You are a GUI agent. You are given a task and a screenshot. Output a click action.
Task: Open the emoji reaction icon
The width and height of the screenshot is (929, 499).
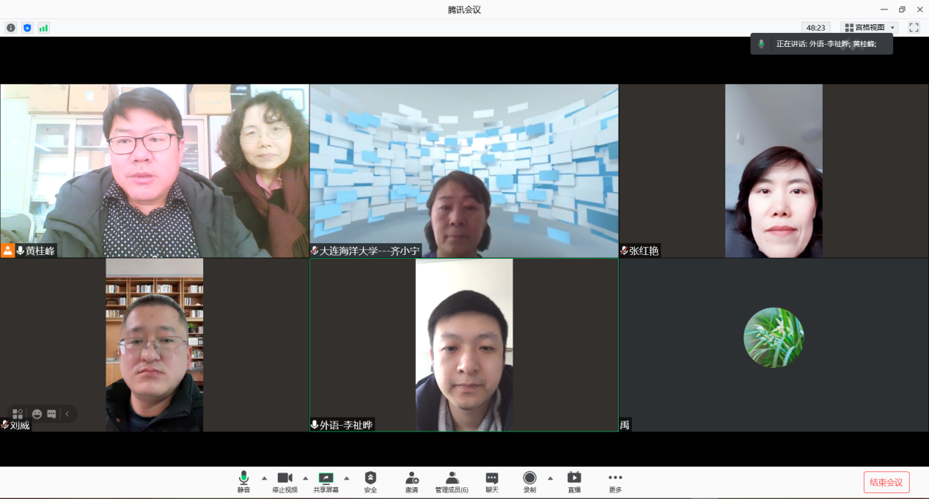coord(37,414)
